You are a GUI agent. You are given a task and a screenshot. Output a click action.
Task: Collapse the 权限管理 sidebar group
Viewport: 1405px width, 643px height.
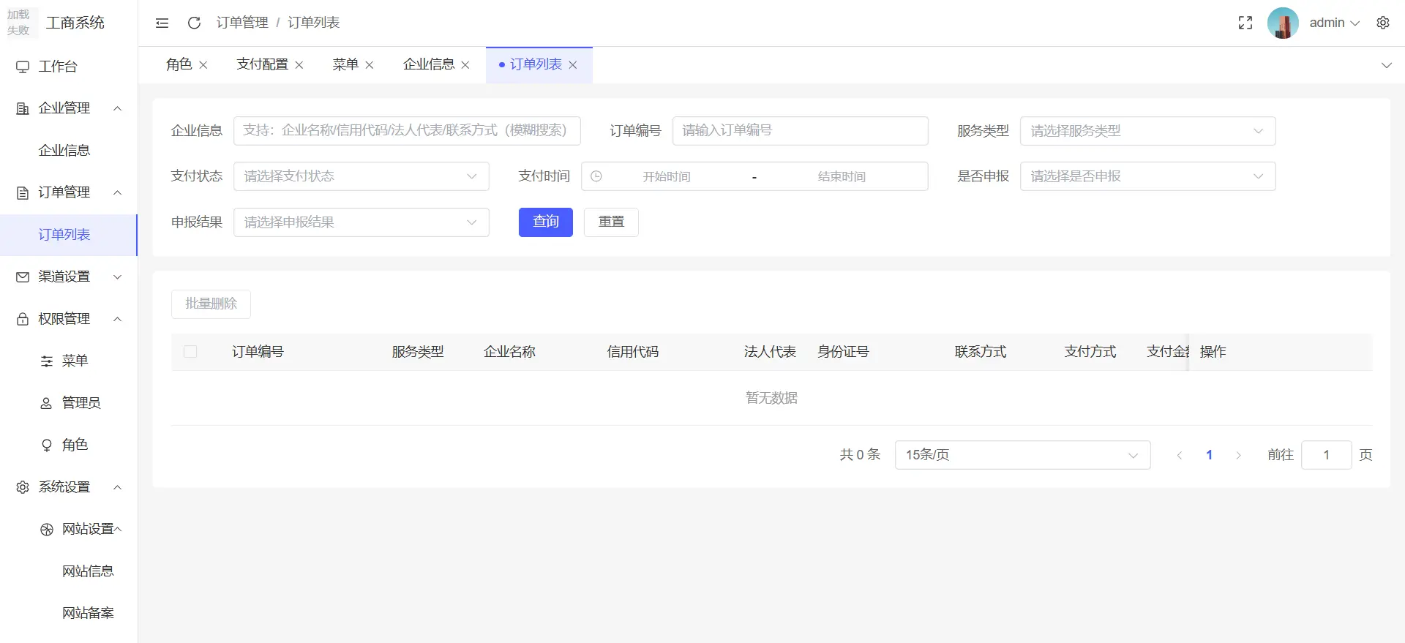(69, 319)
